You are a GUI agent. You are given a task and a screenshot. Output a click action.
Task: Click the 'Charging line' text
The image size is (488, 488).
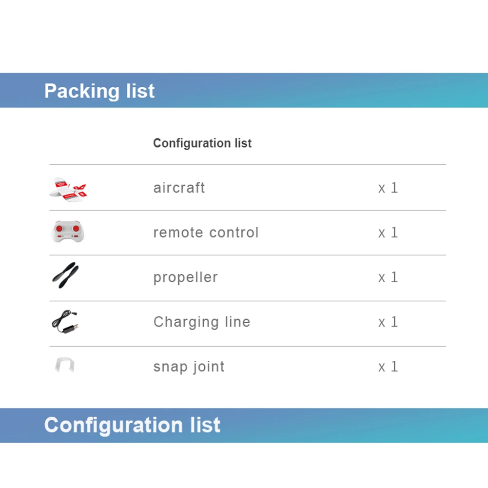[x=202, y=322]
